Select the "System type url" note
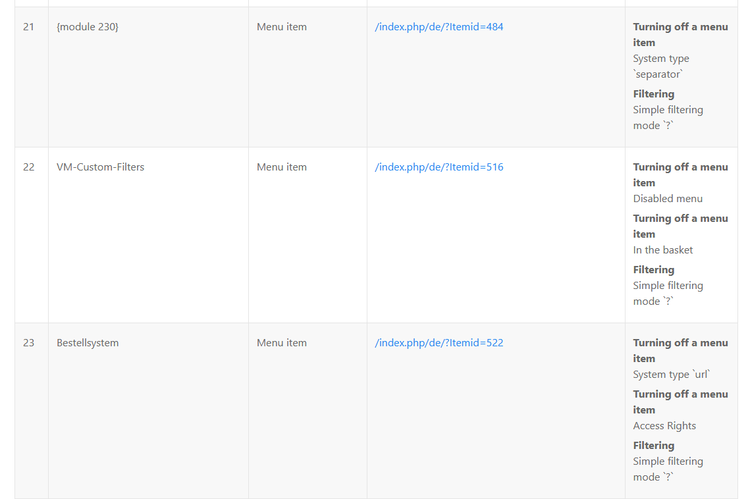The image size is (748, 499). click(x=672, y=375)
